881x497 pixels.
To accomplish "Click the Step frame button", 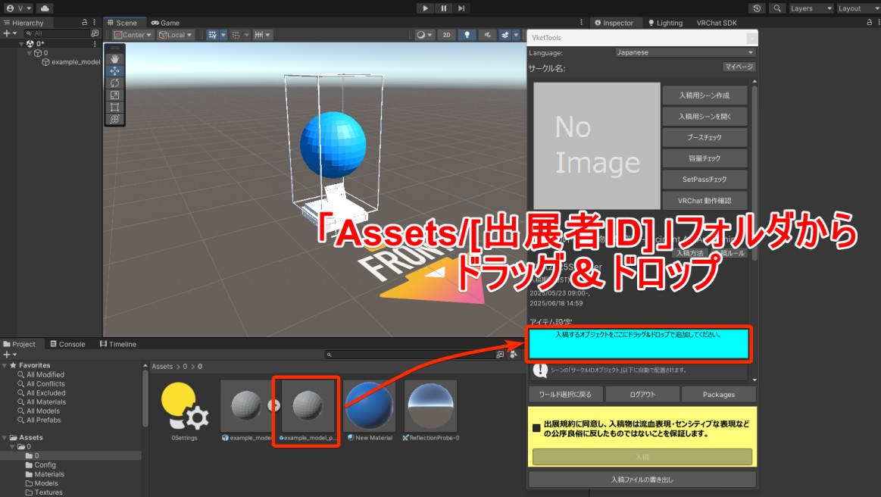I will pos(461,8).
